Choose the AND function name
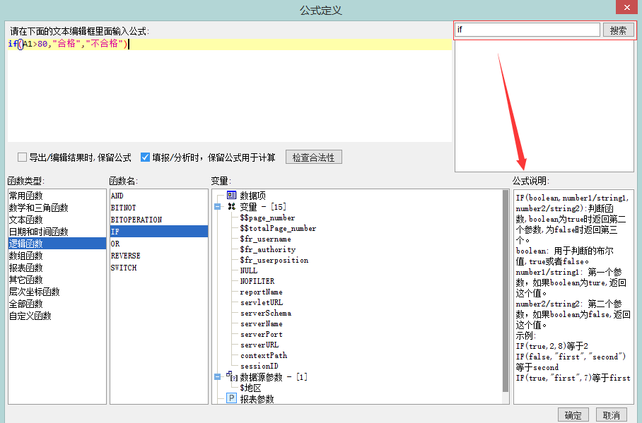642x423 pixels. point(159,196)
